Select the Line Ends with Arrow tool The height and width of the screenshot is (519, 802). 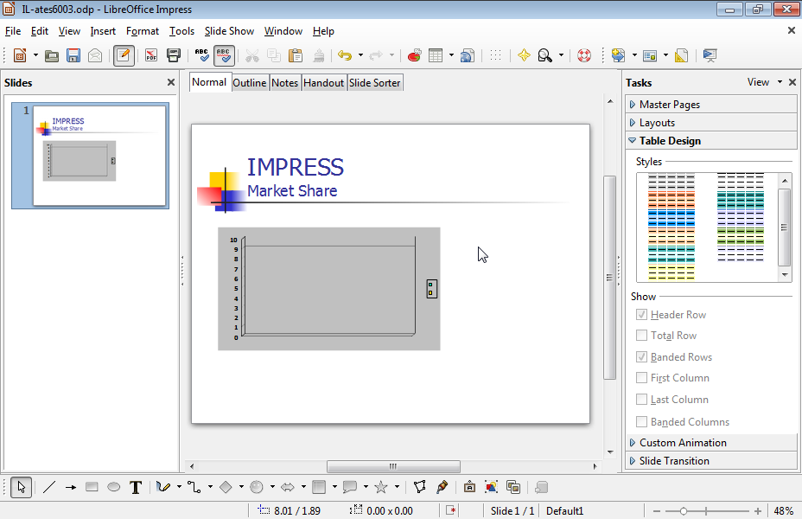(x=71, y=487)
